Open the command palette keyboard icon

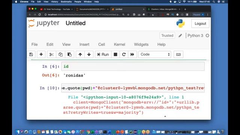point(178,54)
